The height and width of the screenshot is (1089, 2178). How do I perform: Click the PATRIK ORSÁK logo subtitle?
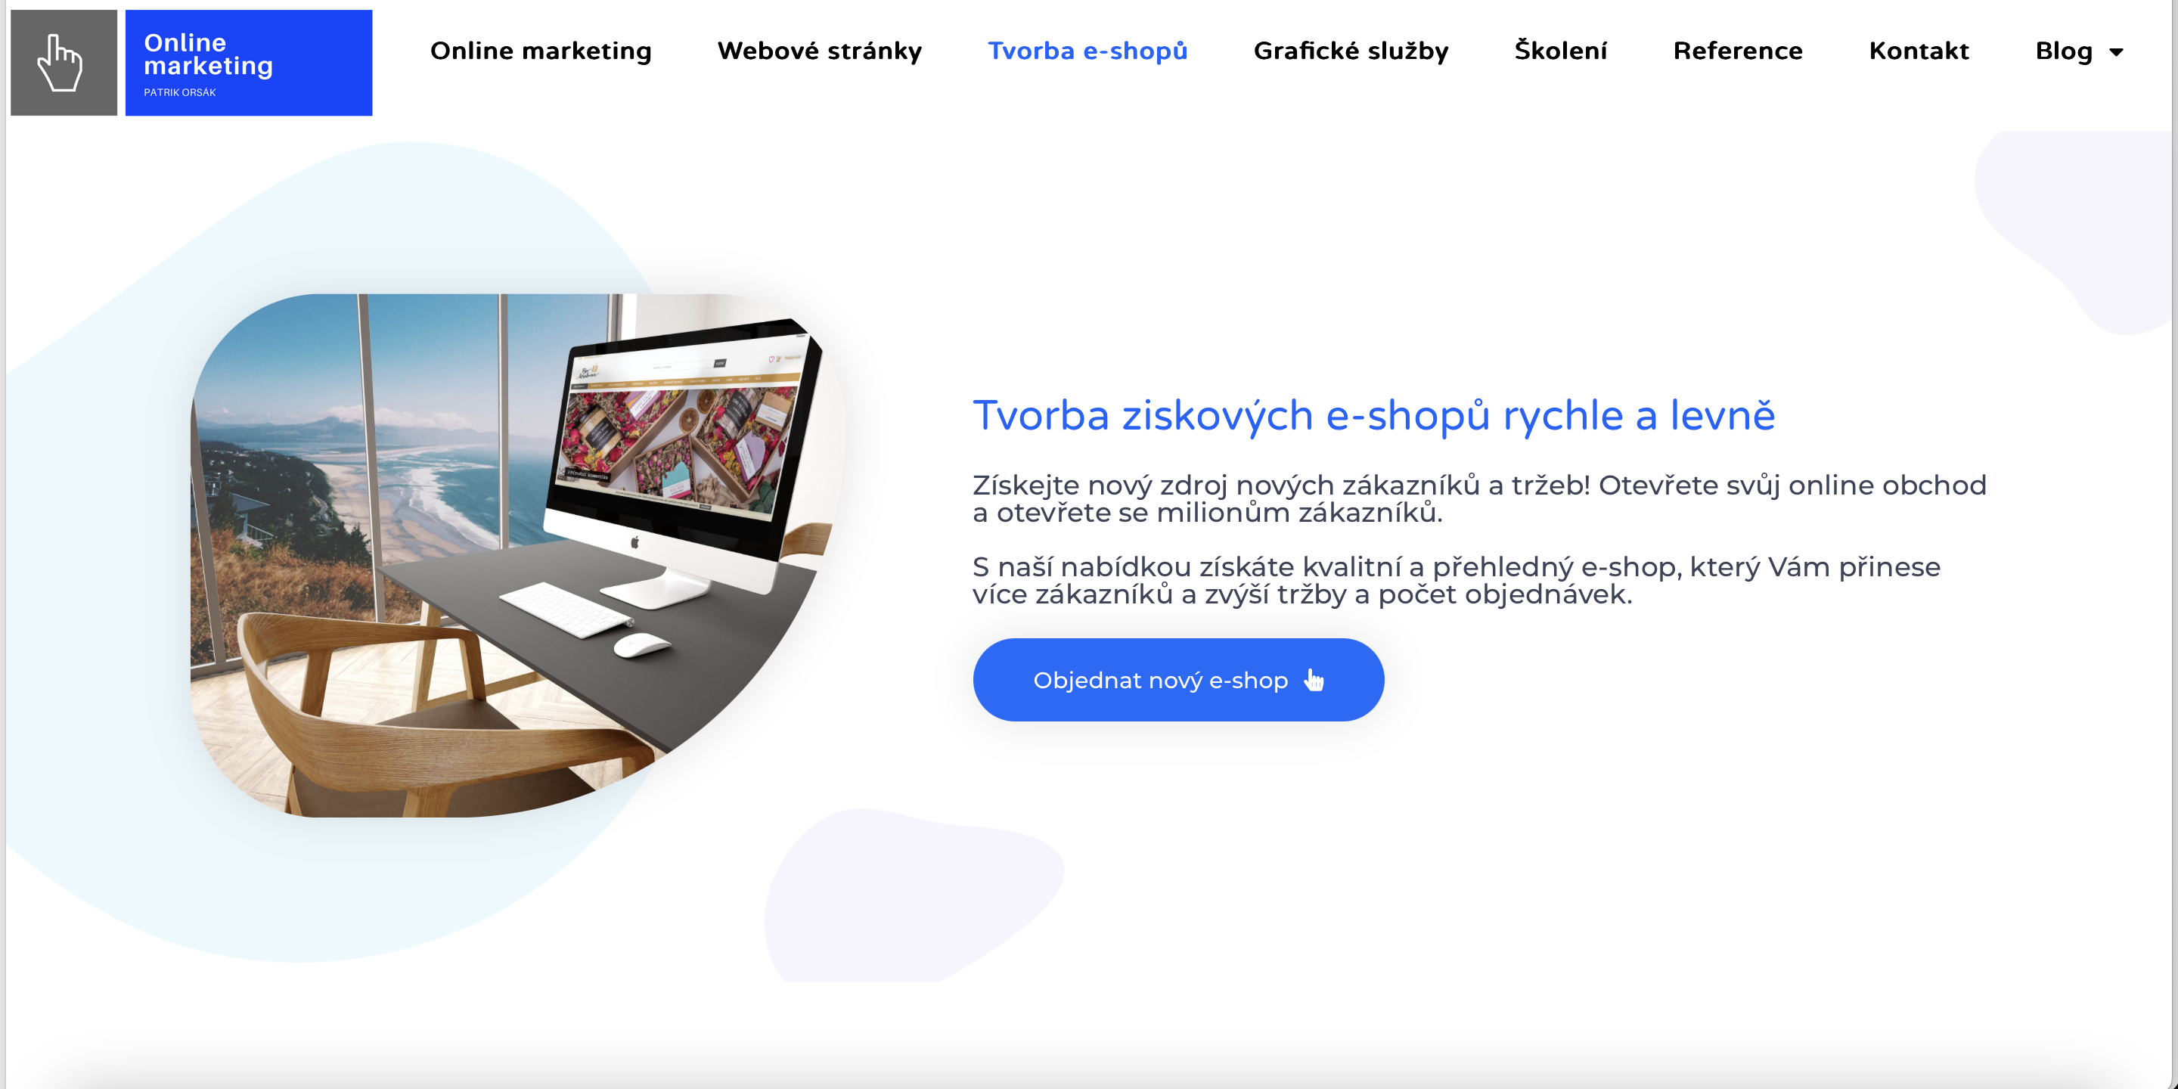(x=179, y=92)
